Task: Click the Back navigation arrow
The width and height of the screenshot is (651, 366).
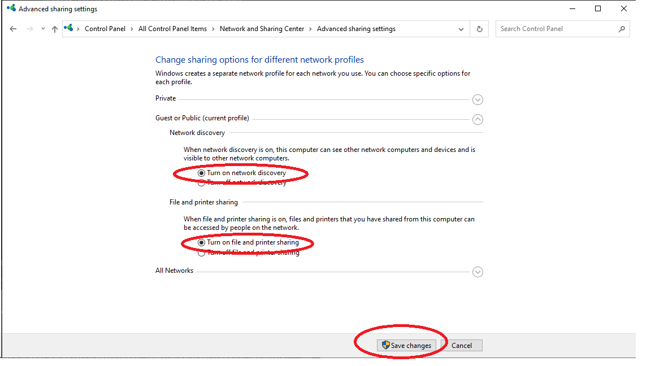Action: click(14, 29)
